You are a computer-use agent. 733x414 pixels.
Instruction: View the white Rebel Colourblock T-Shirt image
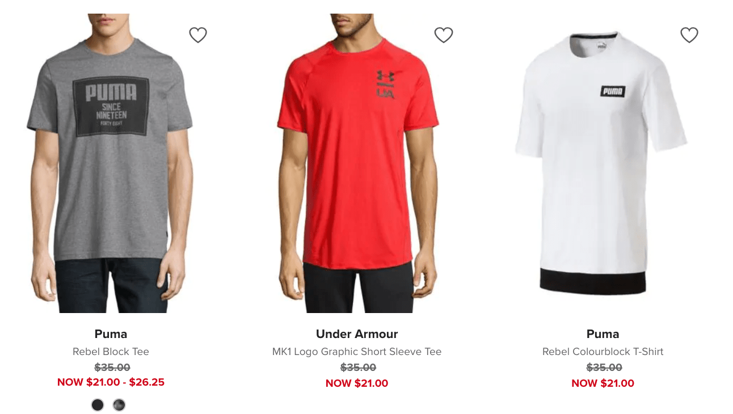[x=603, y=163]
